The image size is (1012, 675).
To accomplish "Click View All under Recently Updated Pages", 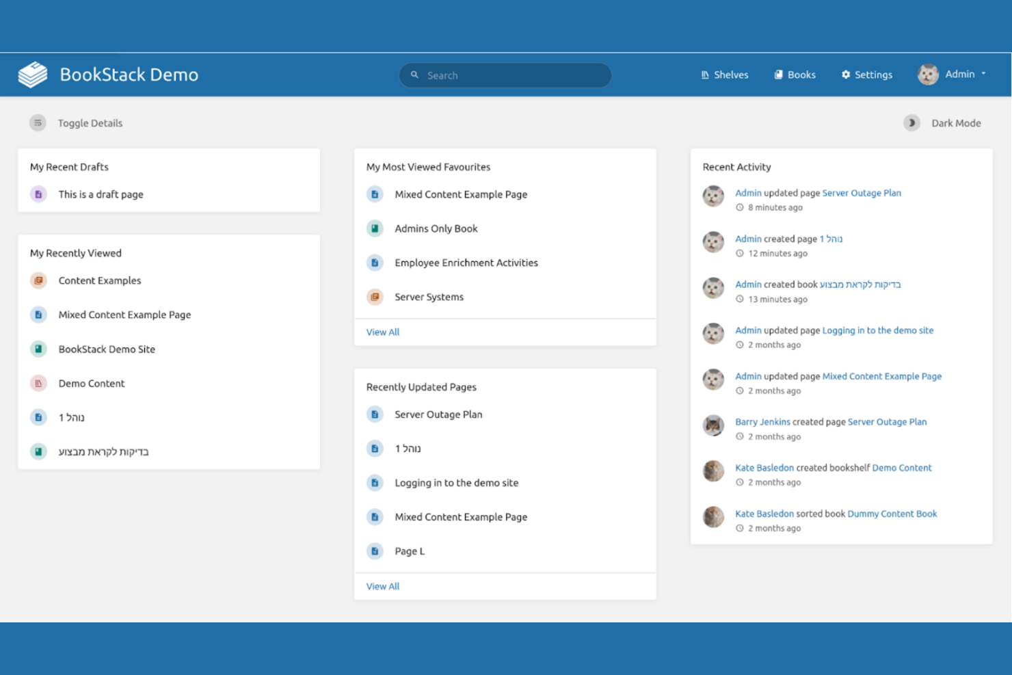I will click(382, 586).
